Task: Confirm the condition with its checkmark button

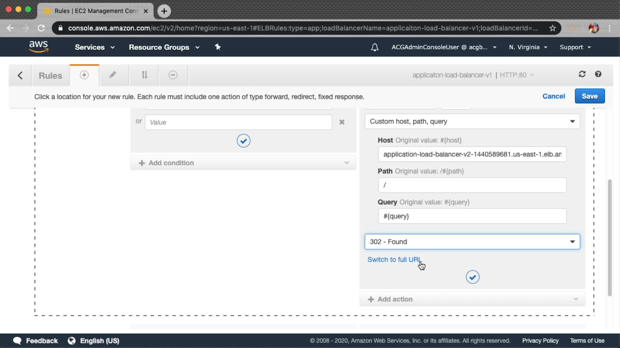Action: (243, 141)
